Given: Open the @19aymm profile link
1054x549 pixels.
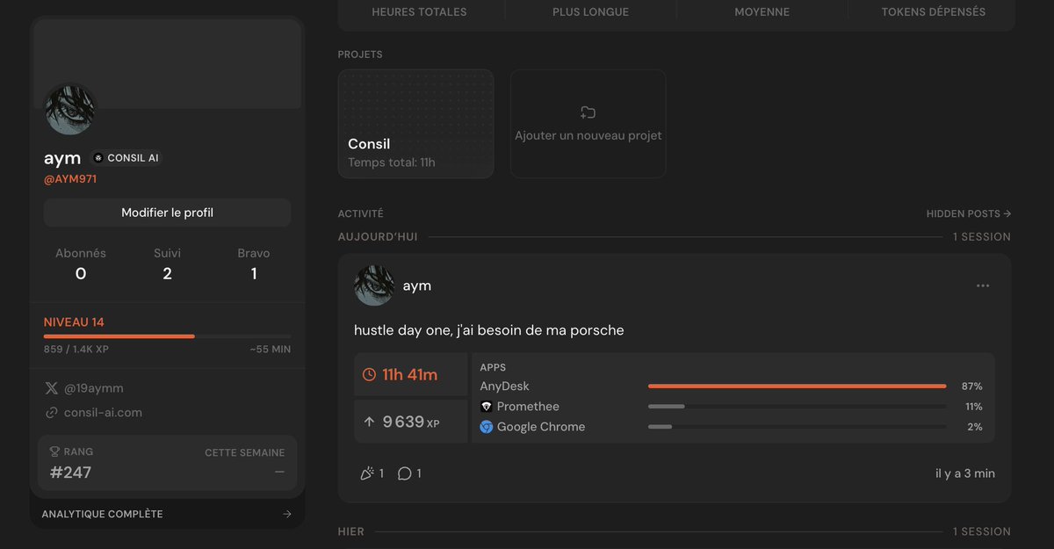Looking at the screenshot, I should point(94,388).
